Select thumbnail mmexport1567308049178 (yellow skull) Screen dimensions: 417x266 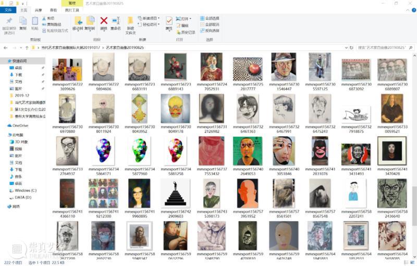tap(175, 109)
